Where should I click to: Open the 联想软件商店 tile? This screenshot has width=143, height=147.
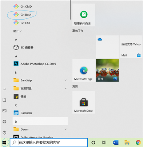[x=84, y=15]
